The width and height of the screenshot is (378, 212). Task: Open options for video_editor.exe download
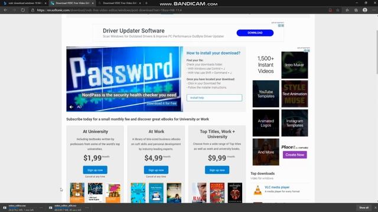click(41, 208)
